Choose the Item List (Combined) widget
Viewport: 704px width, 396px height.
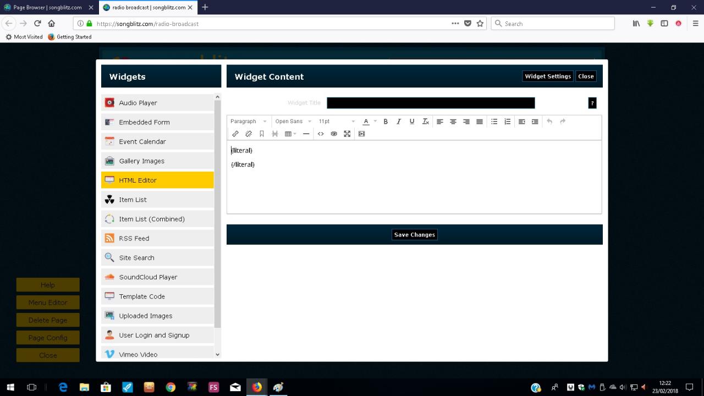[x=157, y=219]
